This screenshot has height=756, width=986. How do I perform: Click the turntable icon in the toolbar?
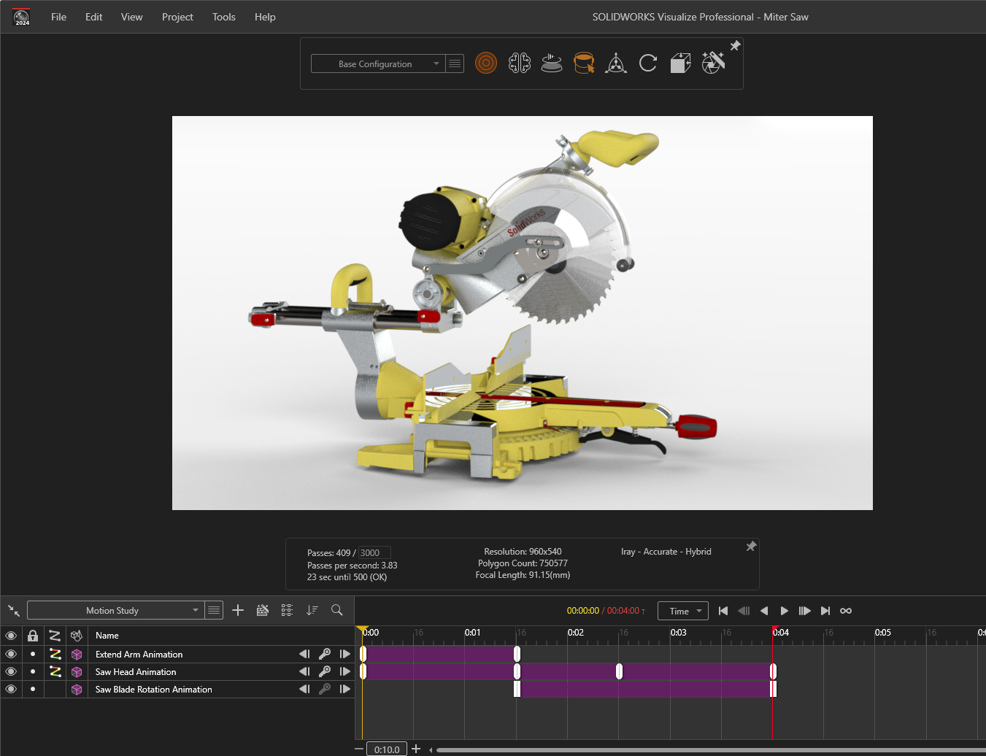552,63
